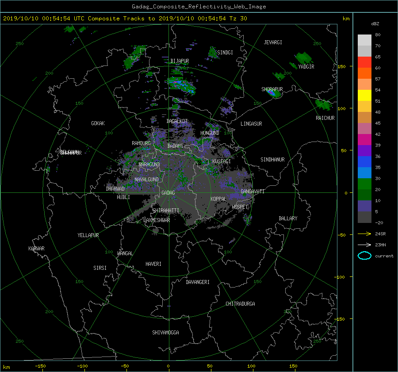Select the green 30 dBZ color swatch

tap(364, 184)
